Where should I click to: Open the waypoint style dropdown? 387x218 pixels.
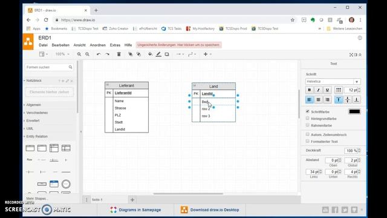pyautogui.click(x=192, y=54)
